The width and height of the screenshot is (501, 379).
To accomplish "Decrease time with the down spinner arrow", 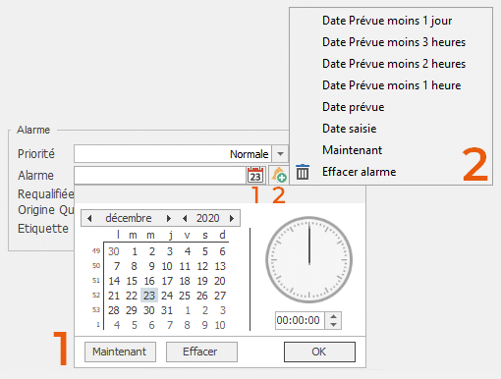I will pyautogui.click(x=333, y=324).
